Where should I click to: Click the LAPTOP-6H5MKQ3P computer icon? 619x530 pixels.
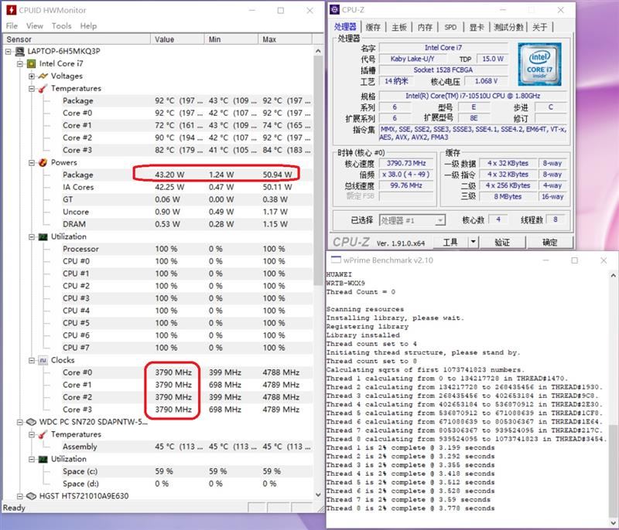click(x=19, y=51)
